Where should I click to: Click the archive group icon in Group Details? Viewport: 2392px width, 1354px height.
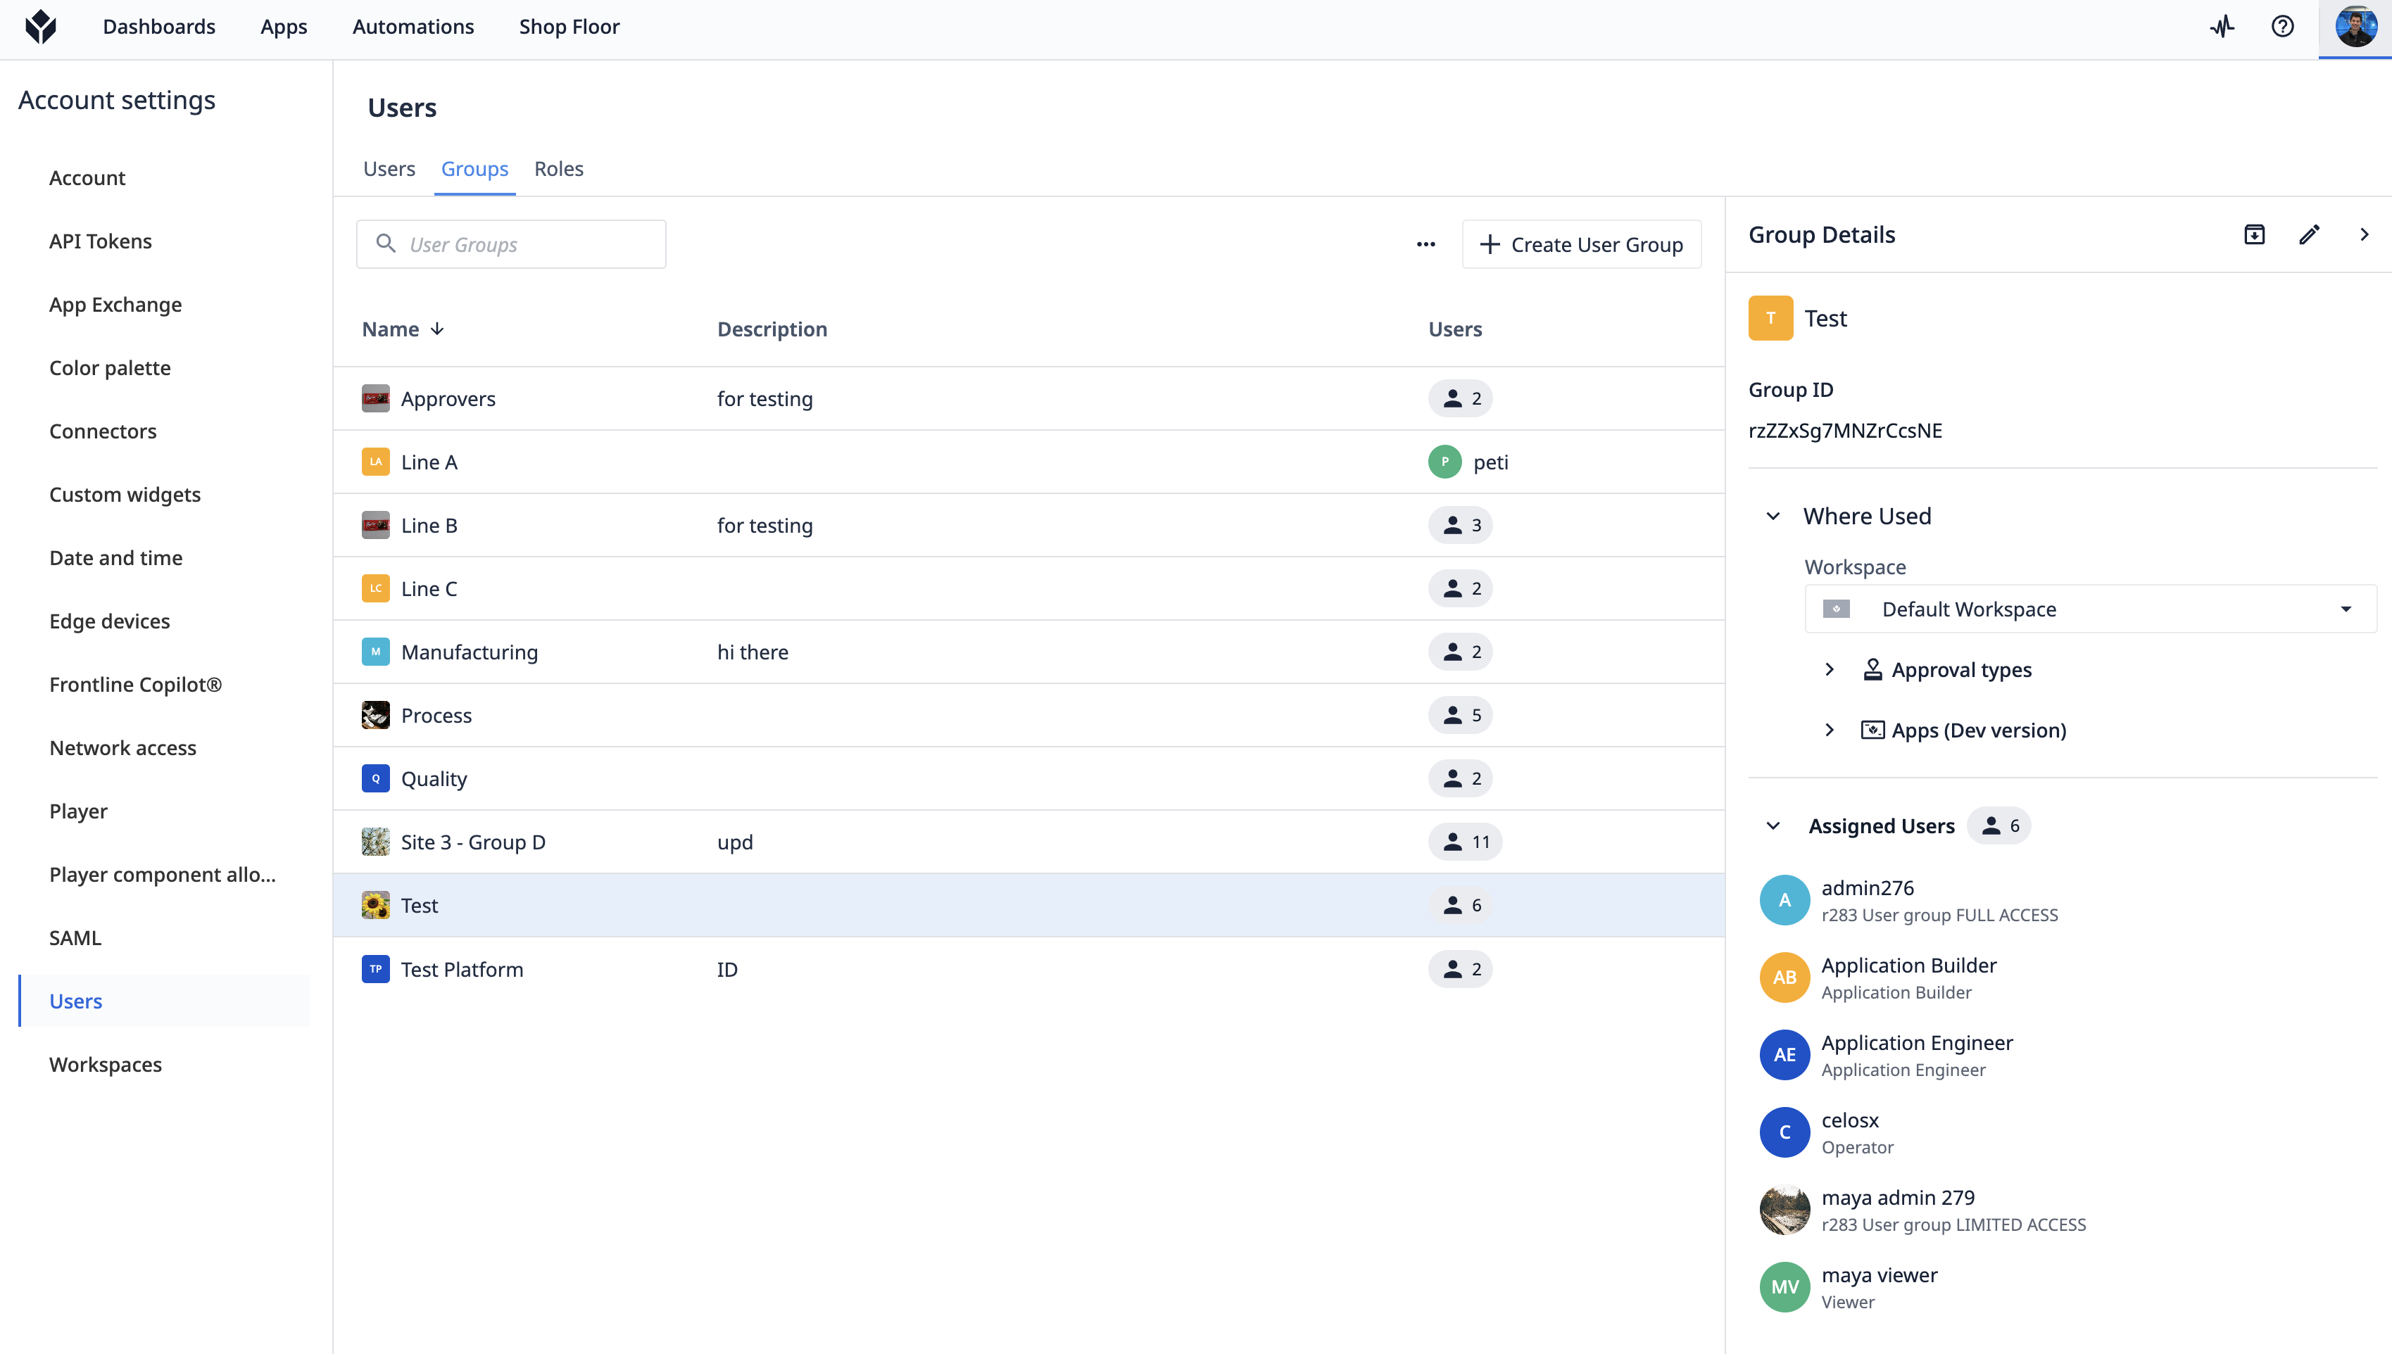2254,234
